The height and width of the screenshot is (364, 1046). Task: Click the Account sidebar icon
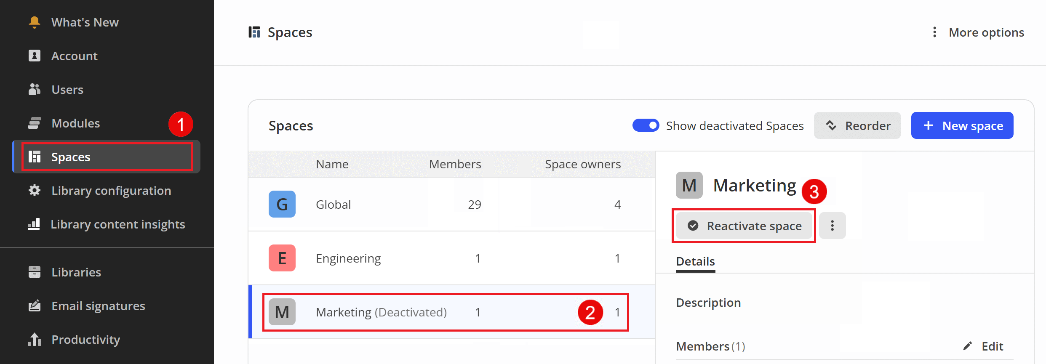pos(35,56)
